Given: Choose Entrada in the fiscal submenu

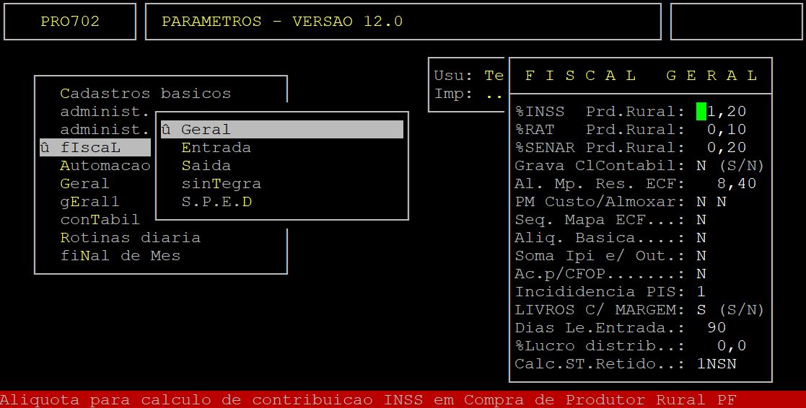Looking at the screenshot, I should coord(216,148).
